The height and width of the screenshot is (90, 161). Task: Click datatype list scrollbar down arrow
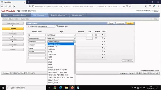tap(75, 84)
